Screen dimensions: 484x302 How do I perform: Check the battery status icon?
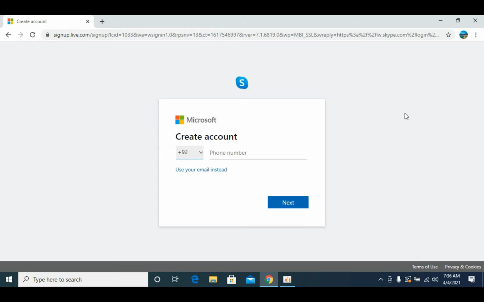(x=417, y=279)
